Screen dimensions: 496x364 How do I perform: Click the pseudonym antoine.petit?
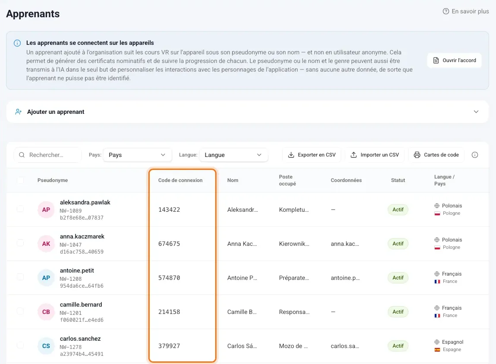(77, 271)
